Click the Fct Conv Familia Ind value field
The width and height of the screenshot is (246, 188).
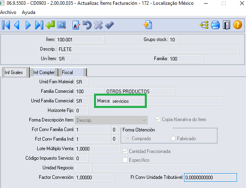pos(93,139)
